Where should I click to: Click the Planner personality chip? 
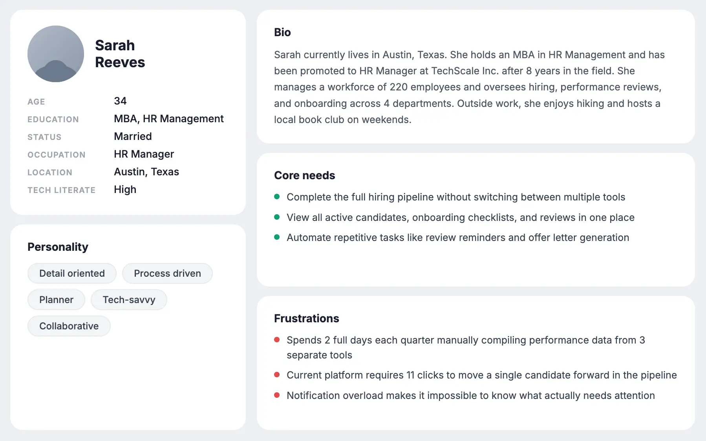(x=56, y=300)
